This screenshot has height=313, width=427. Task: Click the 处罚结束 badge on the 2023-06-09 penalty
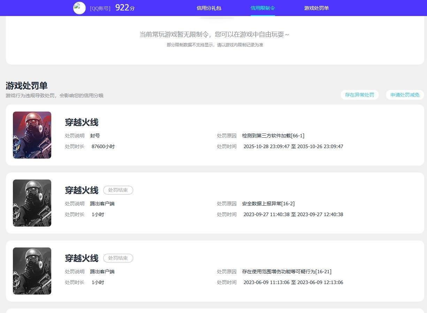(118, 258)
